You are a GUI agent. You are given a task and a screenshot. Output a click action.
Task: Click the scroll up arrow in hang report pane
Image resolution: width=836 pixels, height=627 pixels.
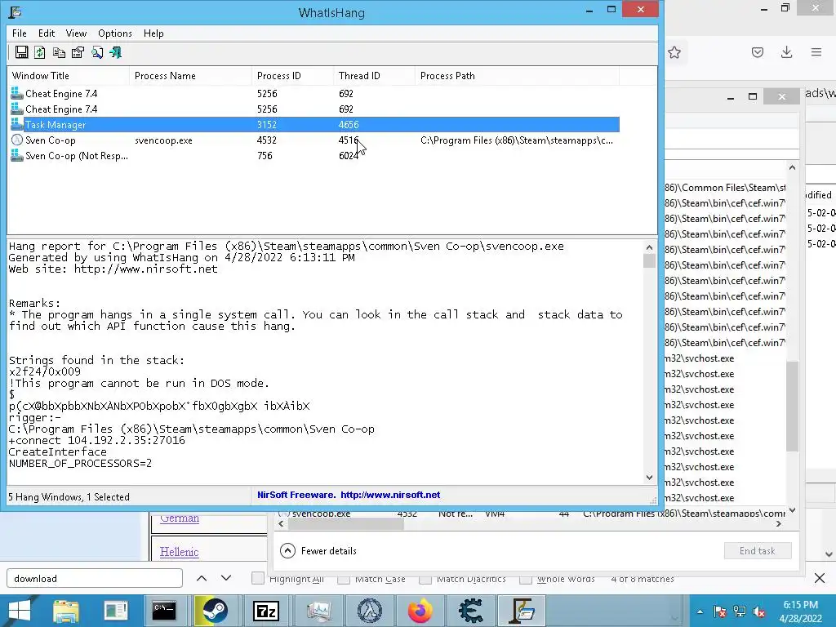(x=649, y=247)
